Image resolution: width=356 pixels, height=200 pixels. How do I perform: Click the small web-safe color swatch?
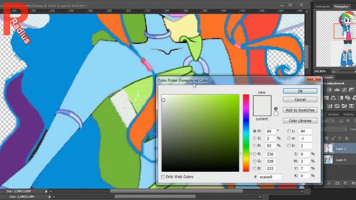click(276, 113)
